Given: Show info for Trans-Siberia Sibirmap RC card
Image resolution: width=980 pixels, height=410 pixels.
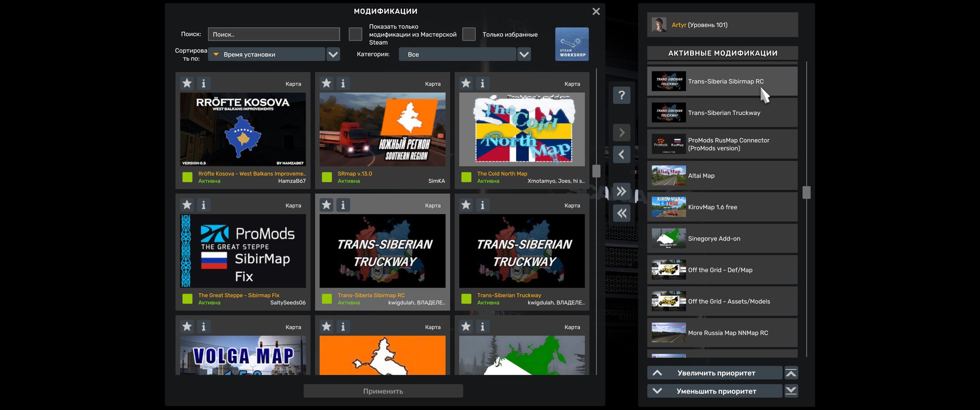Looking at the screenshot, I should coord(343,205).
